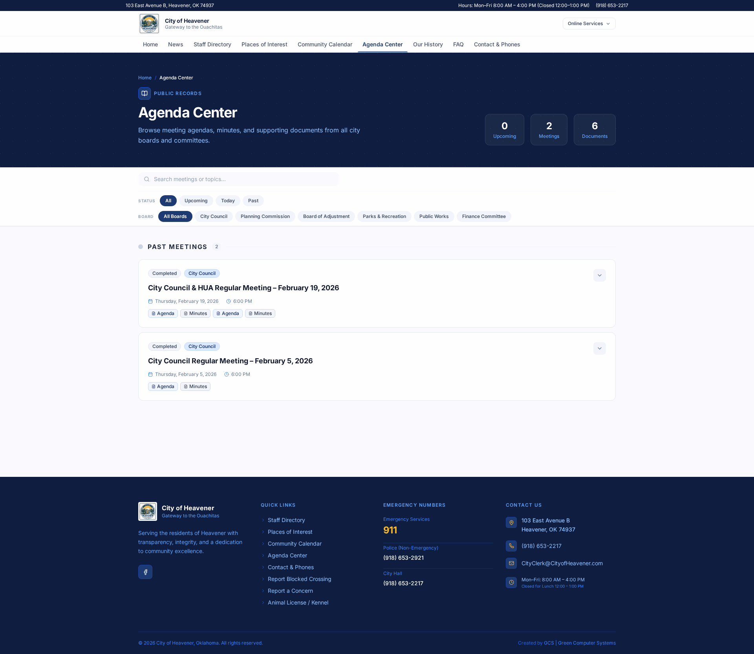Click the Upcoming count stat card

pyautogui.click(x=505, y=130)
